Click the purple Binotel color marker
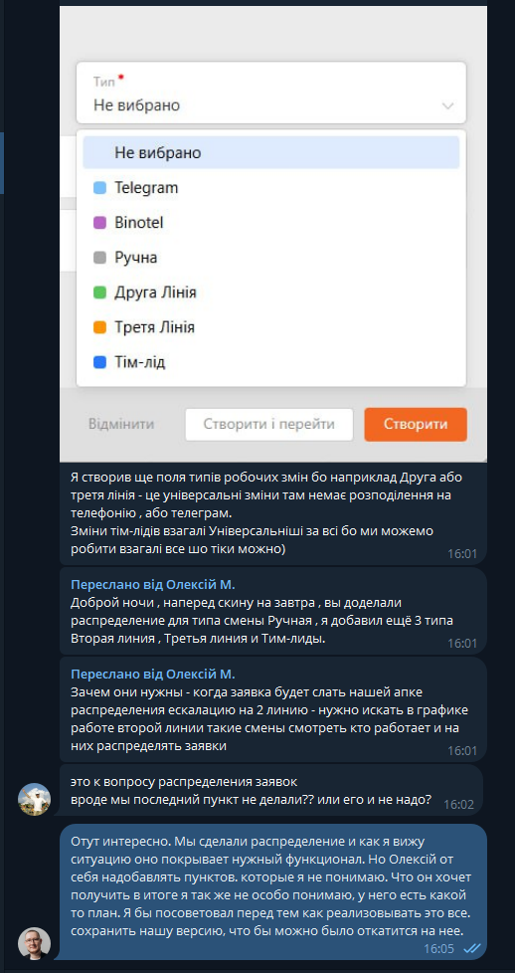515x973 pixels. (x=99, y=223)
